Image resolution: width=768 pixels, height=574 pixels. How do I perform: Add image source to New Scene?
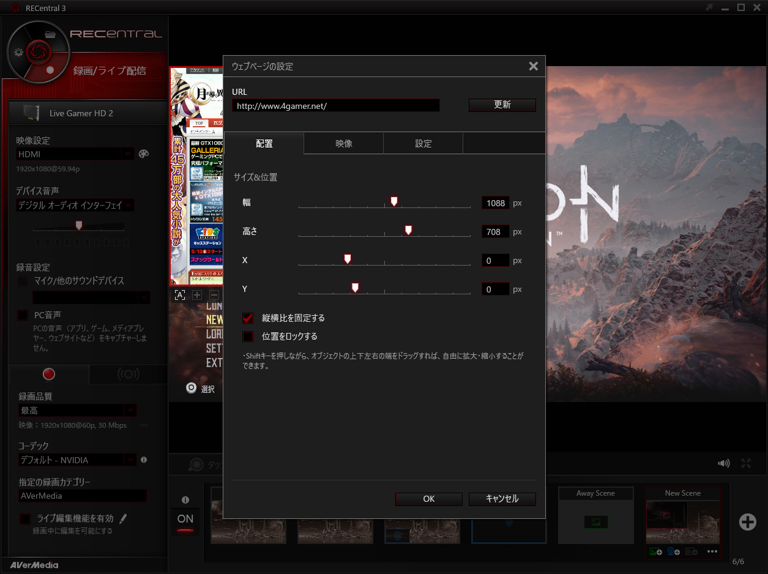(x=656, y=551)
